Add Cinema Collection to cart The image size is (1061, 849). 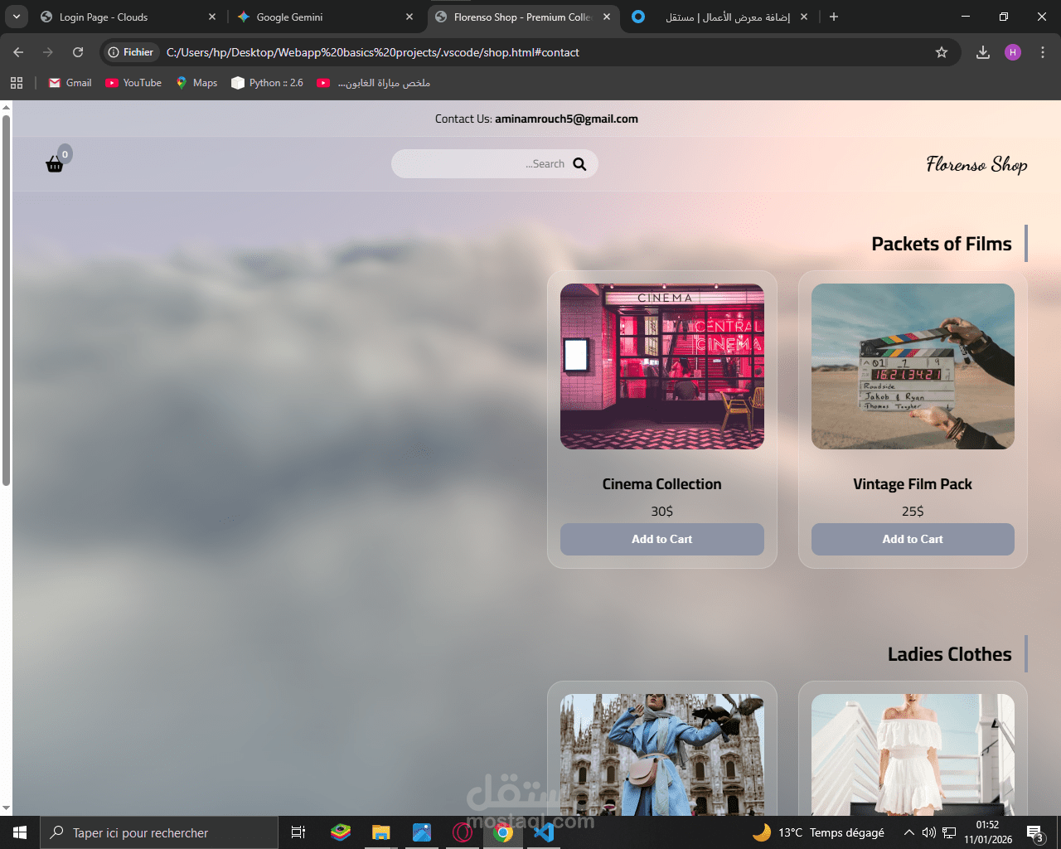click(662, 539)
